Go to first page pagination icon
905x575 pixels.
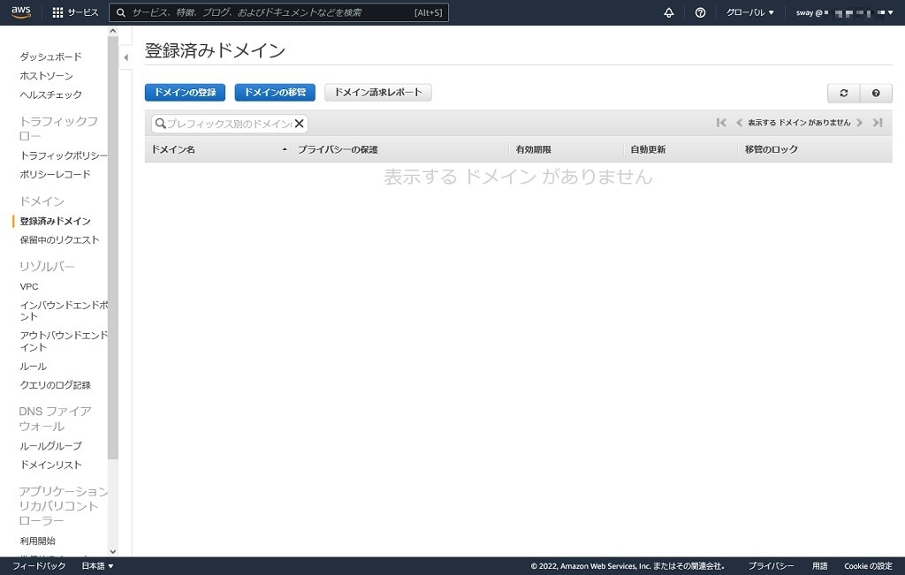[721, 122]
